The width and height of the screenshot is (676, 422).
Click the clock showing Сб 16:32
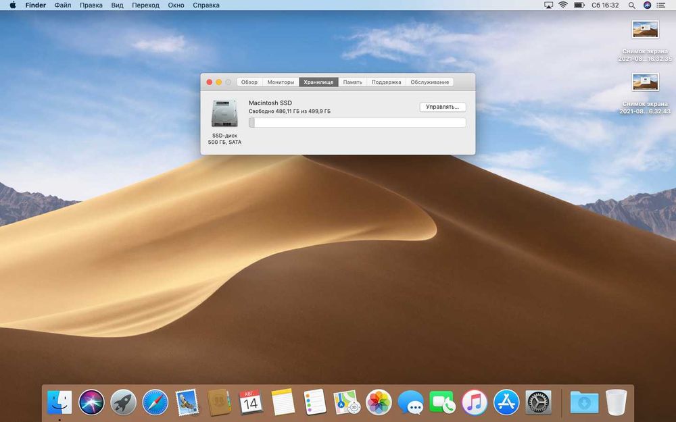[x=605, y=5]
